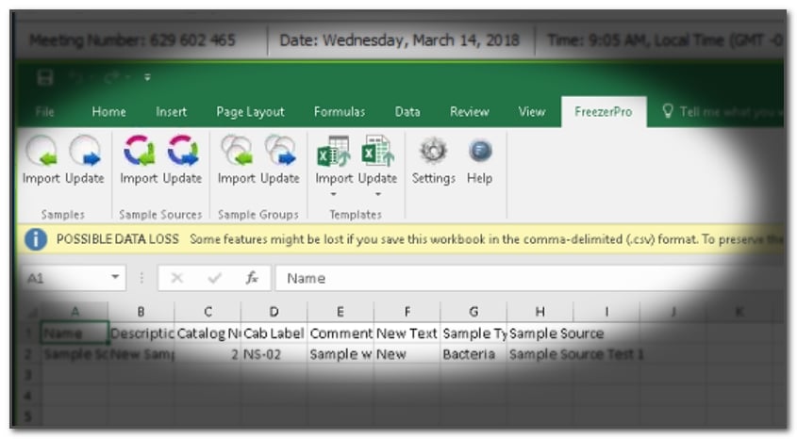
Task: Switch to the Data tab
Action: click(x=407, y=112)
